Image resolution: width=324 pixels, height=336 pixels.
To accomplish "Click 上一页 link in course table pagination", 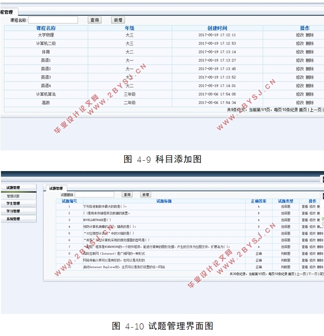I will (x=316, y=110).
